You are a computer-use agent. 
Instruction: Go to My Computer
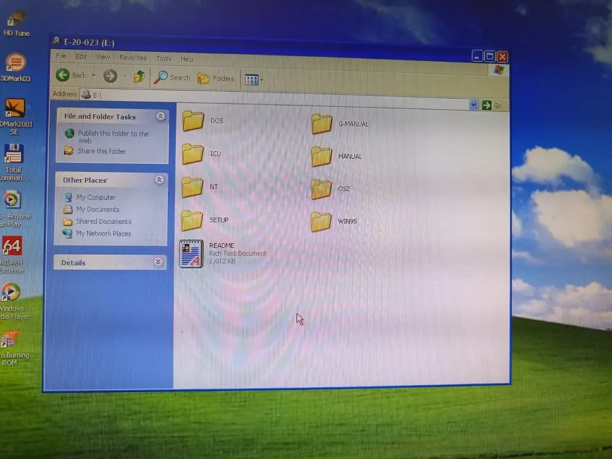pyautogui.click(x=90, y=197)
